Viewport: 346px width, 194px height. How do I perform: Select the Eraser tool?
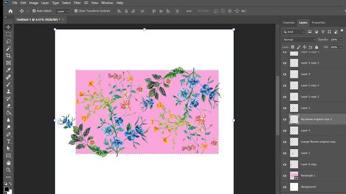(x=9, y=106)
